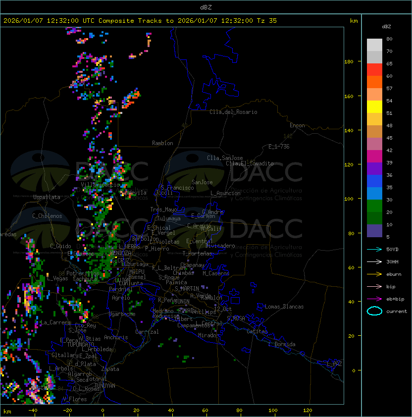412x417 pixels.
Task: Pick the green 30 dBZ color swatch
Action: (374, 206)
